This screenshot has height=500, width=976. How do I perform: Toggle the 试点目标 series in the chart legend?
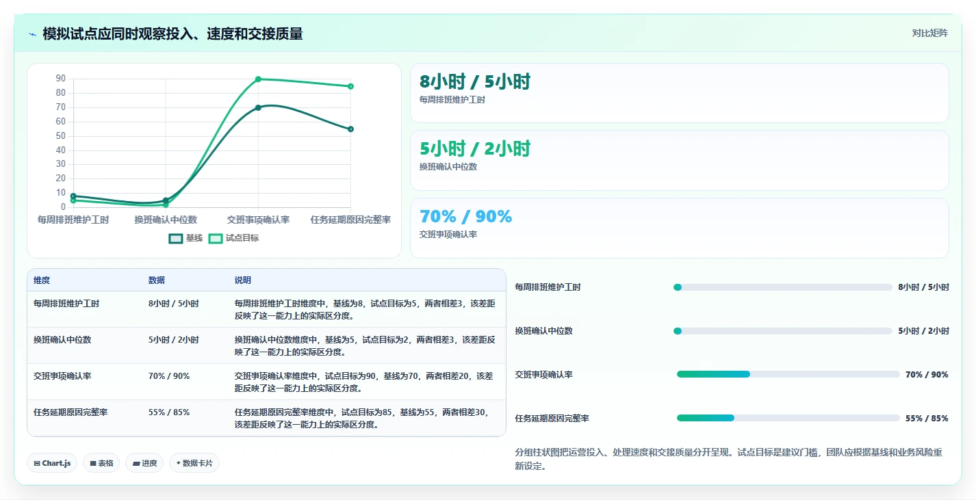233,238
